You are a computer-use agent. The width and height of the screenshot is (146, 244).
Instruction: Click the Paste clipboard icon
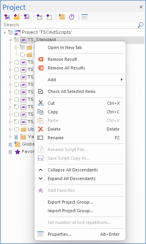40,120
